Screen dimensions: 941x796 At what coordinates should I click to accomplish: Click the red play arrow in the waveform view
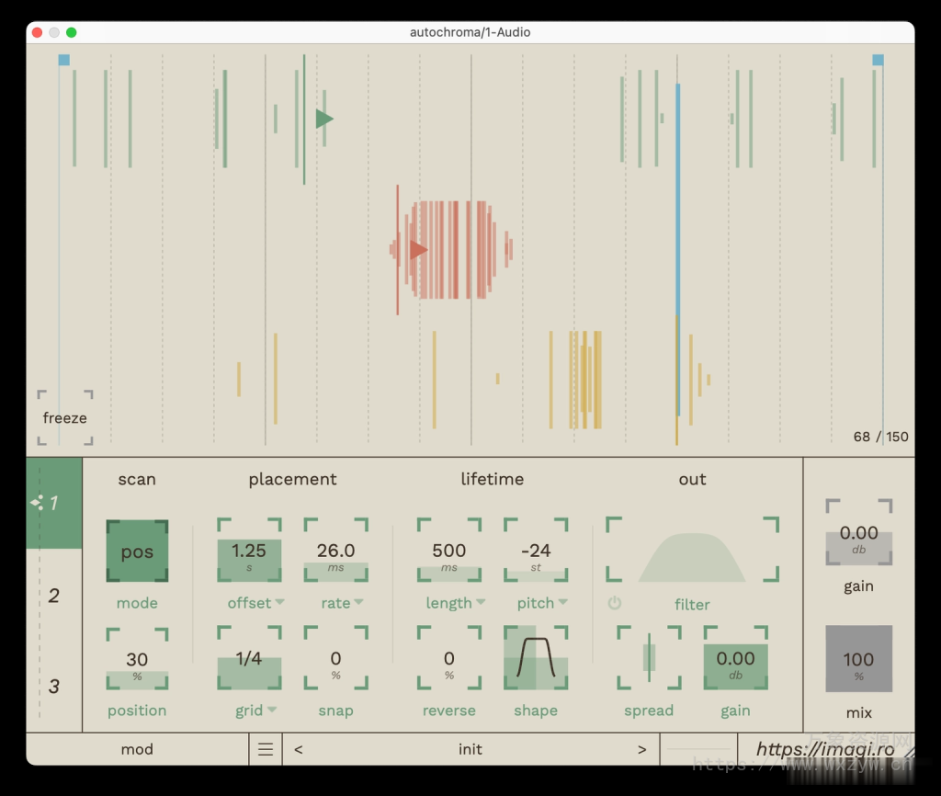[419, 248]
